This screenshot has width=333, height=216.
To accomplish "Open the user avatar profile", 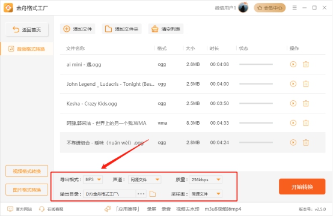I will [243, 8].
